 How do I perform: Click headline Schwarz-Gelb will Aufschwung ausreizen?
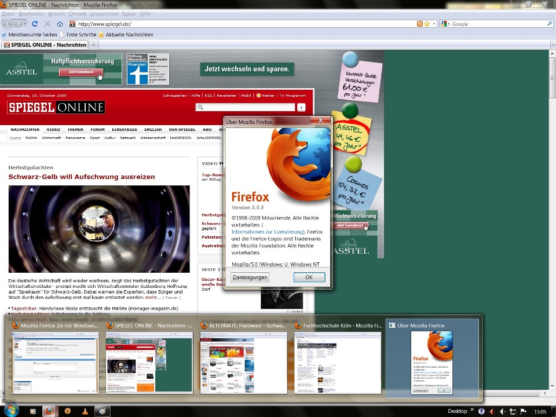(x=82, y=177)
